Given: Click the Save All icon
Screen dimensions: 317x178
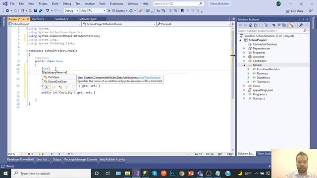Looking at the screenshot, I should pos(41,11).
